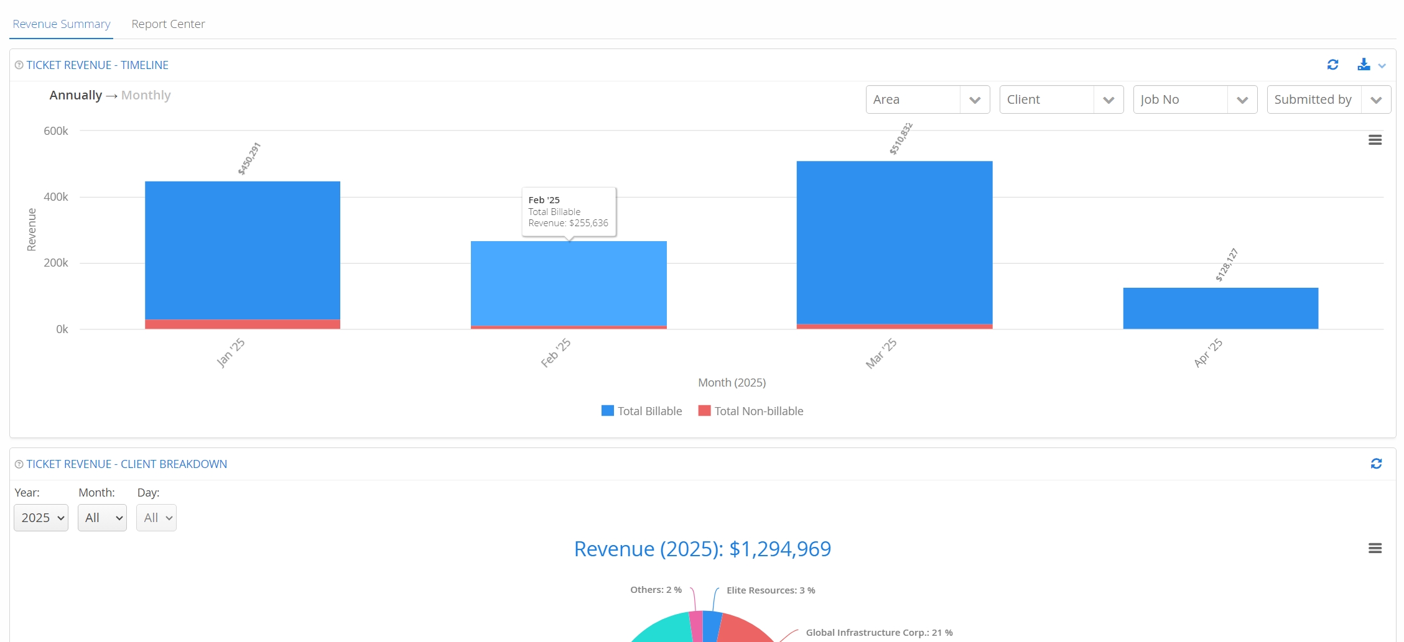
Task: Refresh the Ticket Revenue Timeline chart
Action: 1332,65
